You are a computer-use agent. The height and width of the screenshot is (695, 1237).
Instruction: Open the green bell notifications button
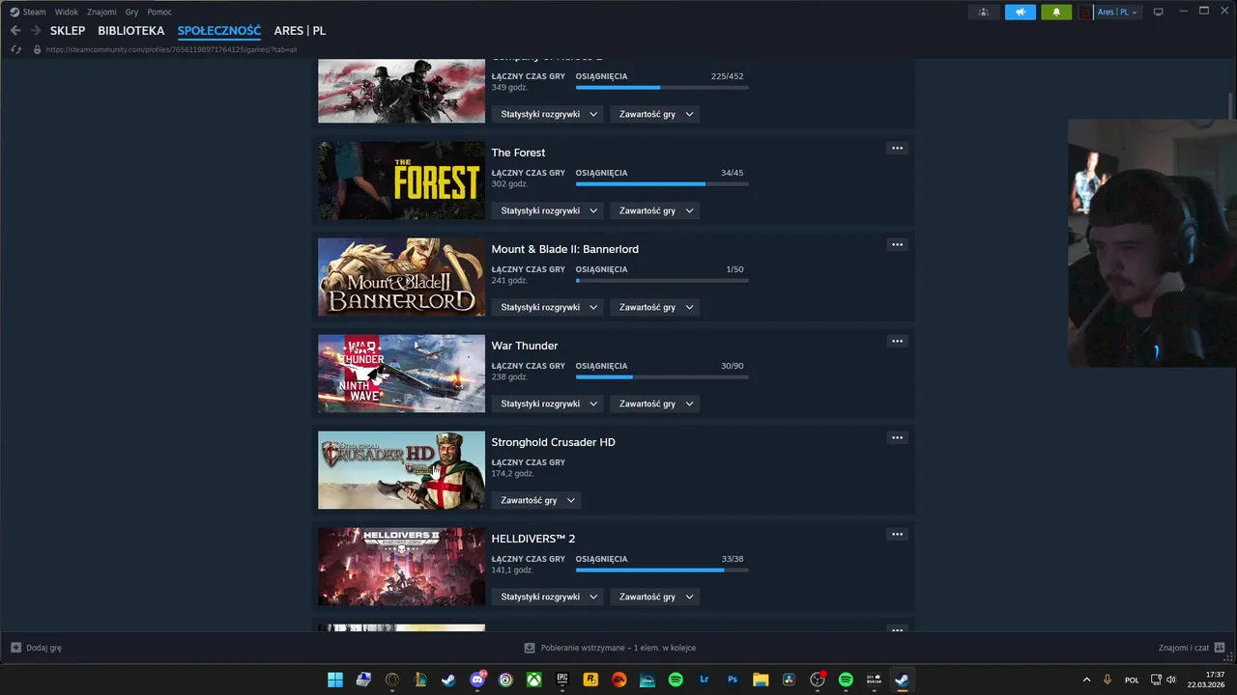pos(1056,12)
